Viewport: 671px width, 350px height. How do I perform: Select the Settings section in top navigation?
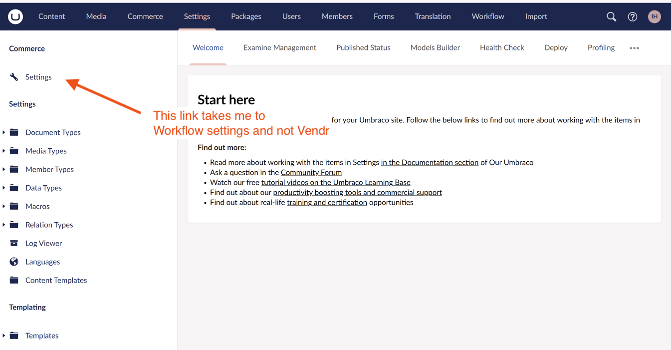click(197, 16)
